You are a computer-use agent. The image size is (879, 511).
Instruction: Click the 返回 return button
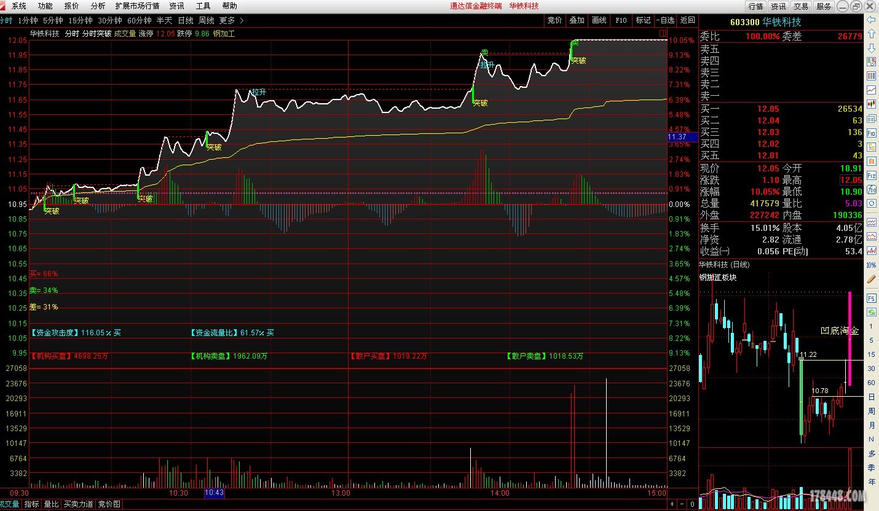point(687,20)
